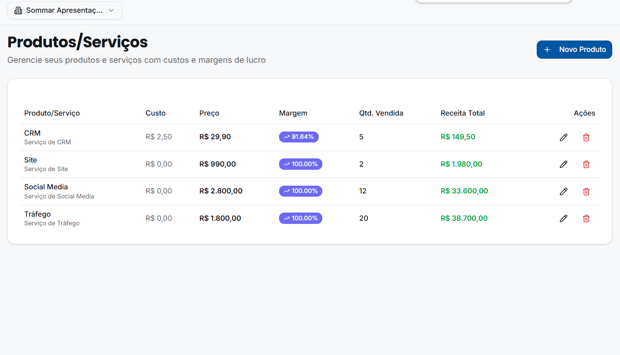Image resolution: width=620 pixels, height=355 pixels.
Task: Edit the CRM product entry
Action: pos(564,137)
